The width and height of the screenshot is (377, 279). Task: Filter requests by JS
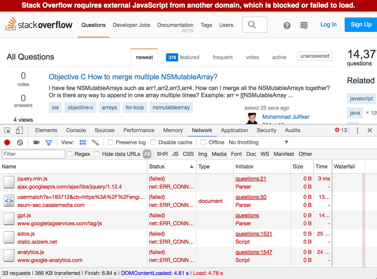(175, 154)
